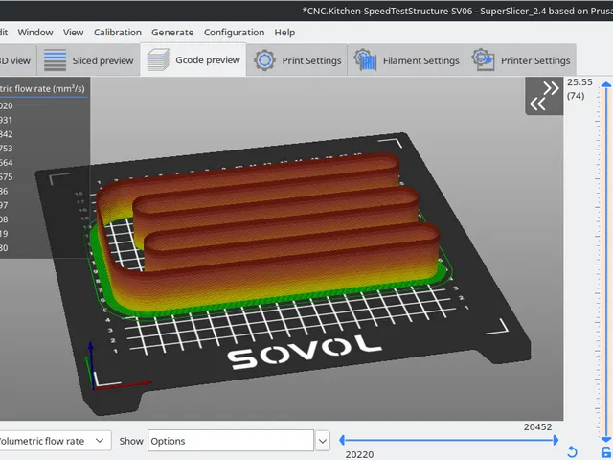Click the 3D view tab

pyautogui.click(x=17, y=60)
